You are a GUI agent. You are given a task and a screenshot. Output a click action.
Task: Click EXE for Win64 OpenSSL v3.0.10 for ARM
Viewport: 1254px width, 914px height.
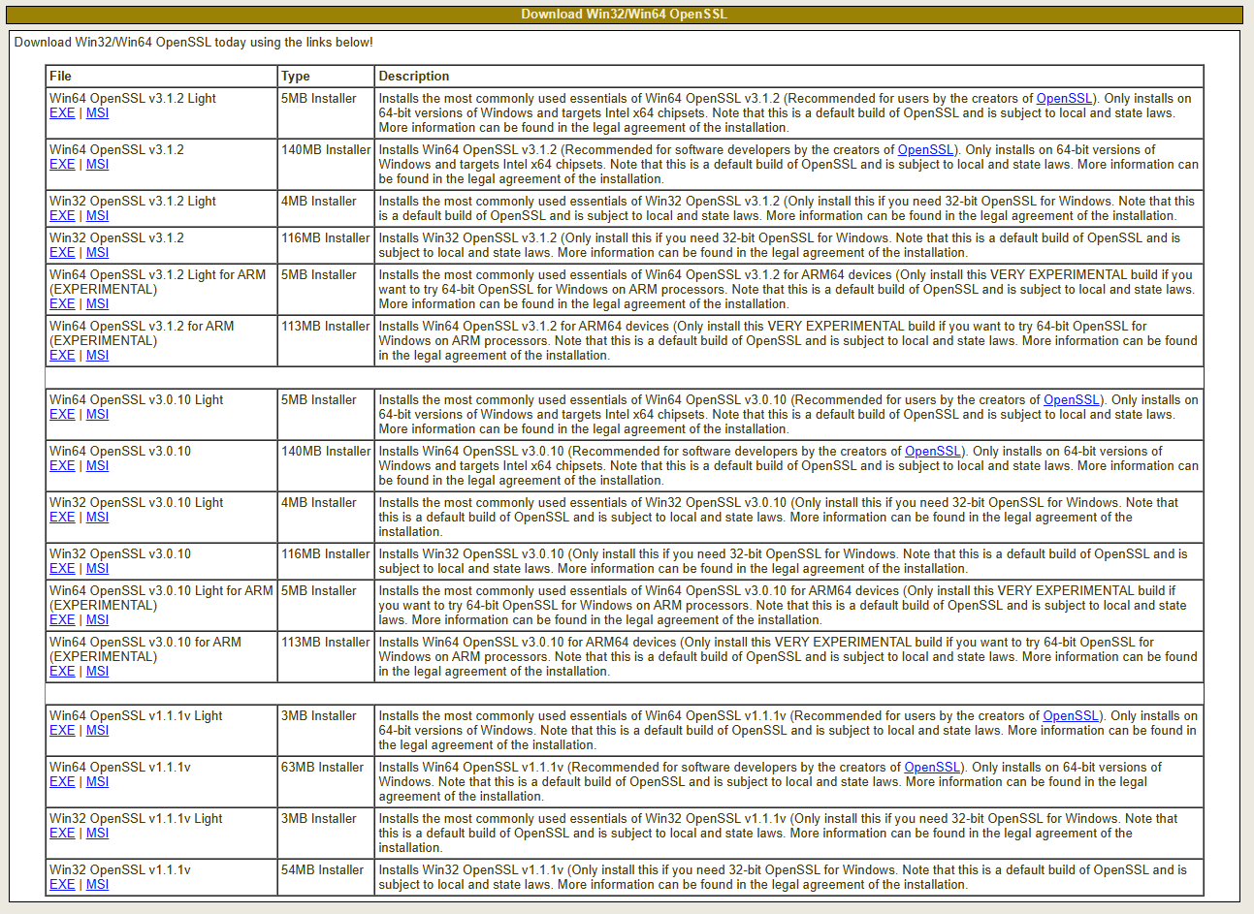62,672
